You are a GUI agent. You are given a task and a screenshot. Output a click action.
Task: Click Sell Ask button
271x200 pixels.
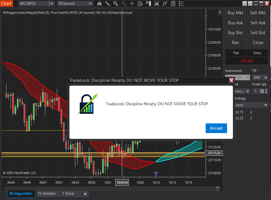[x=258, y=23]
